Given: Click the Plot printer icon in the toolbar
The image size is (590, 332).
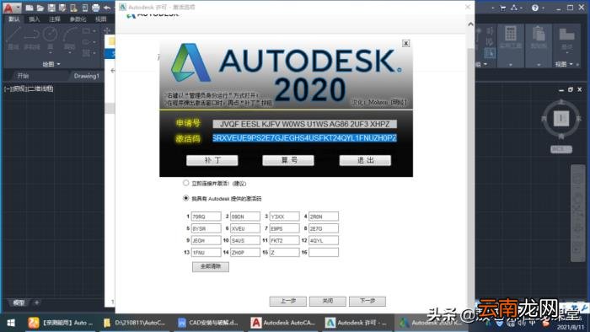Looking at the screenshot, I should (x=95, y=8).
